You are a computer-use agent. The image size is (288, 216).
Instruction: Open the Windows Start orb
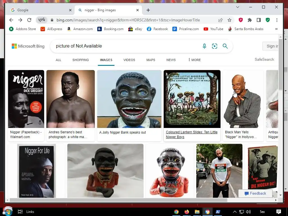(x=7, y=211)
